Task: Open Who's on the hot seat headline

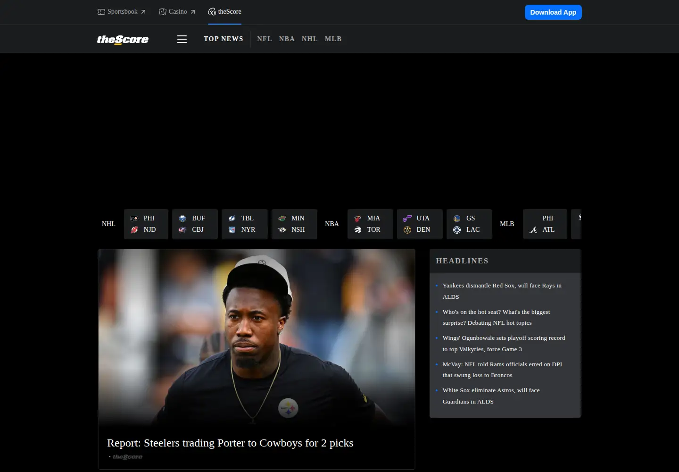Action: (x=497, y=317)
